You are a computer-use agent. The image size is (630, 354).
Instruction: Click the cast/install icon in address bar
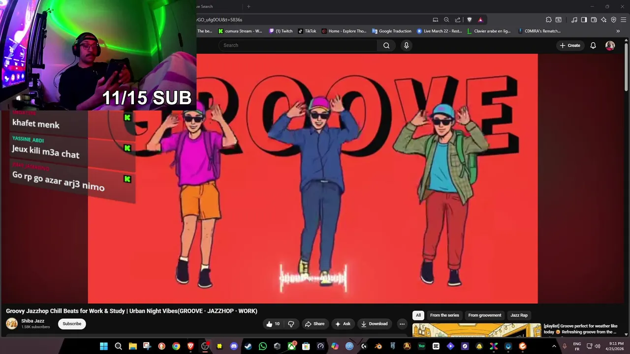(435, 20)
